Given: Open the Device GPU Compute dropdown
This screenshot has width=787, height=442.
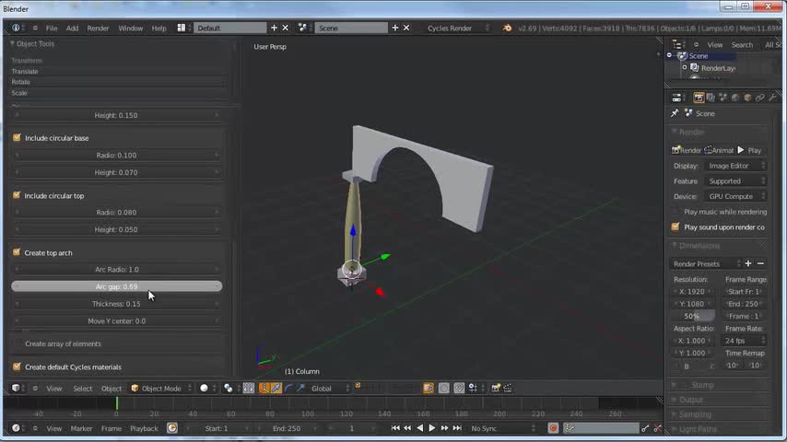Looking at the screenshot, I should coord(735,196).
